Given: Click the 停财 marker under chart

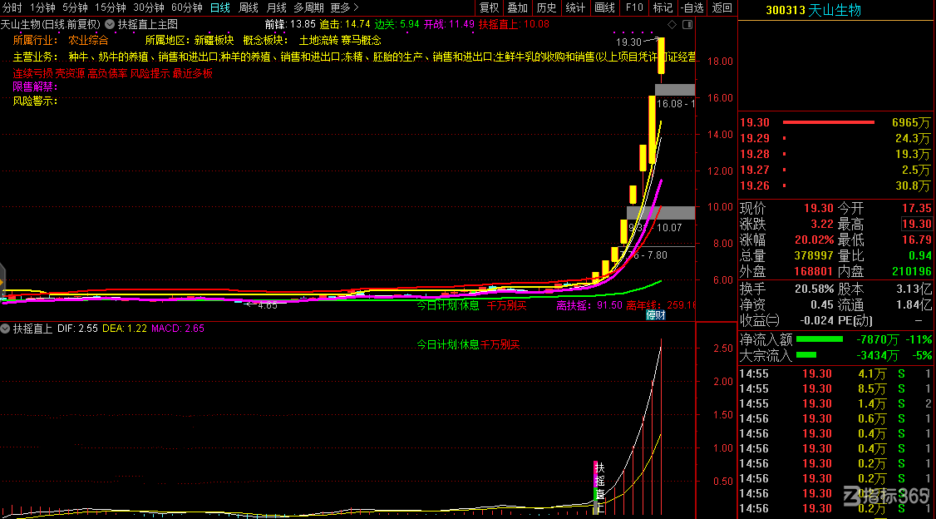Looking at the screenshot, I should click(655, 314).
